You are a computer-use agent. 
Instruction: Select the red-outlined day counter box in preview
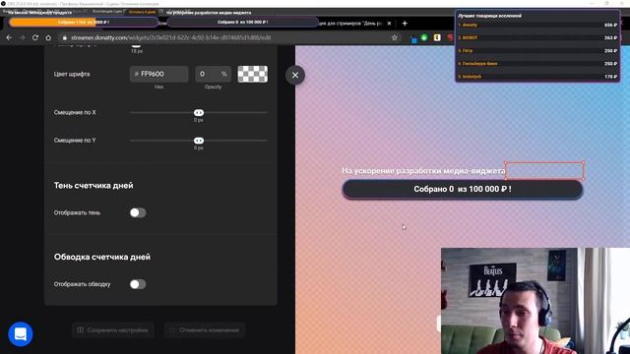click(544, 170)
